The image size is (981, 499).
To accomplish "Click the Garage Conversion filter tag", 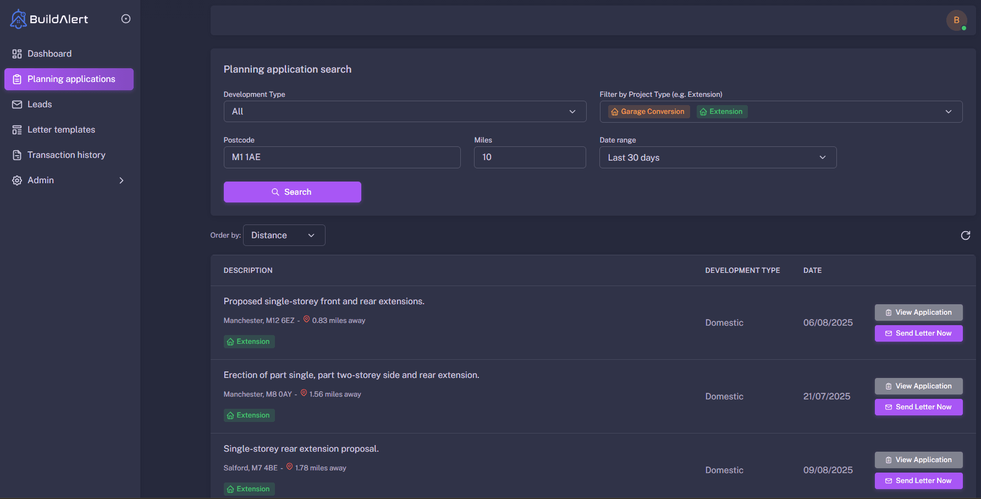I will point(648,112).
